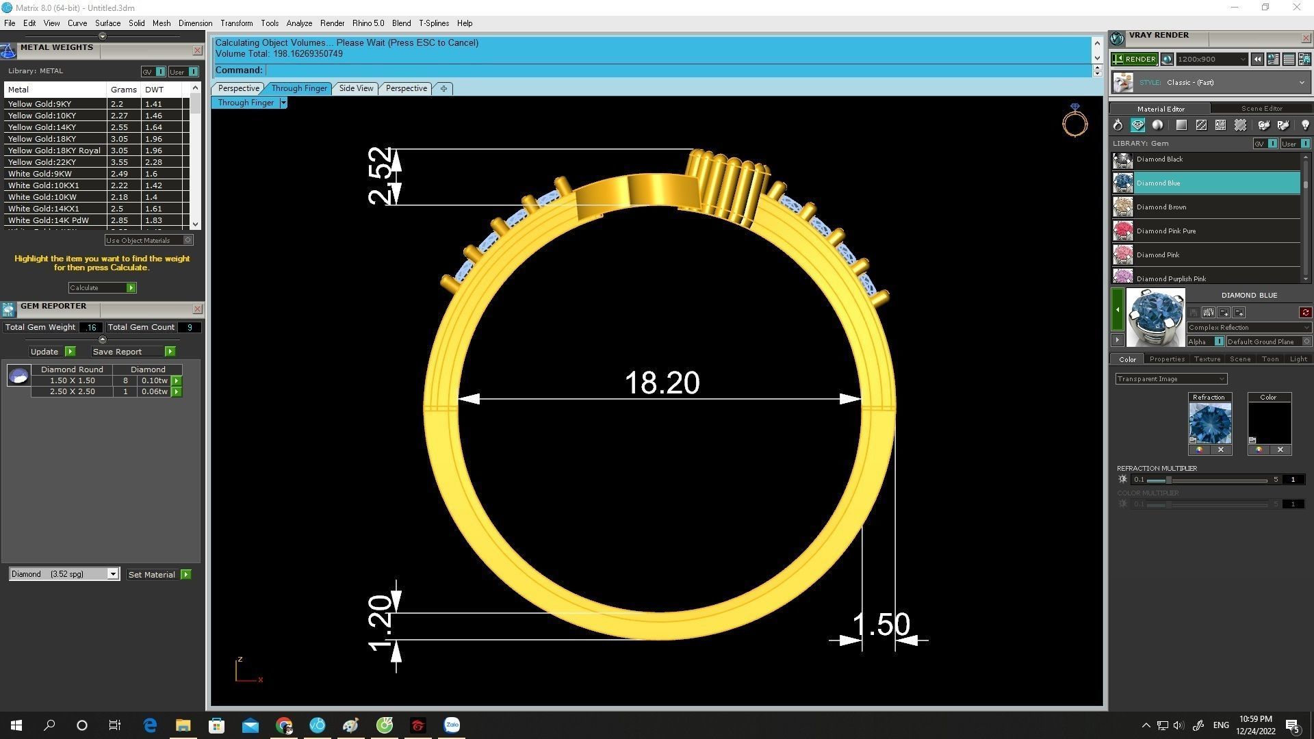The height and width of the screenshot is (739, 1314).
Task: Click the red refresh material icon
Action: 1305,313
